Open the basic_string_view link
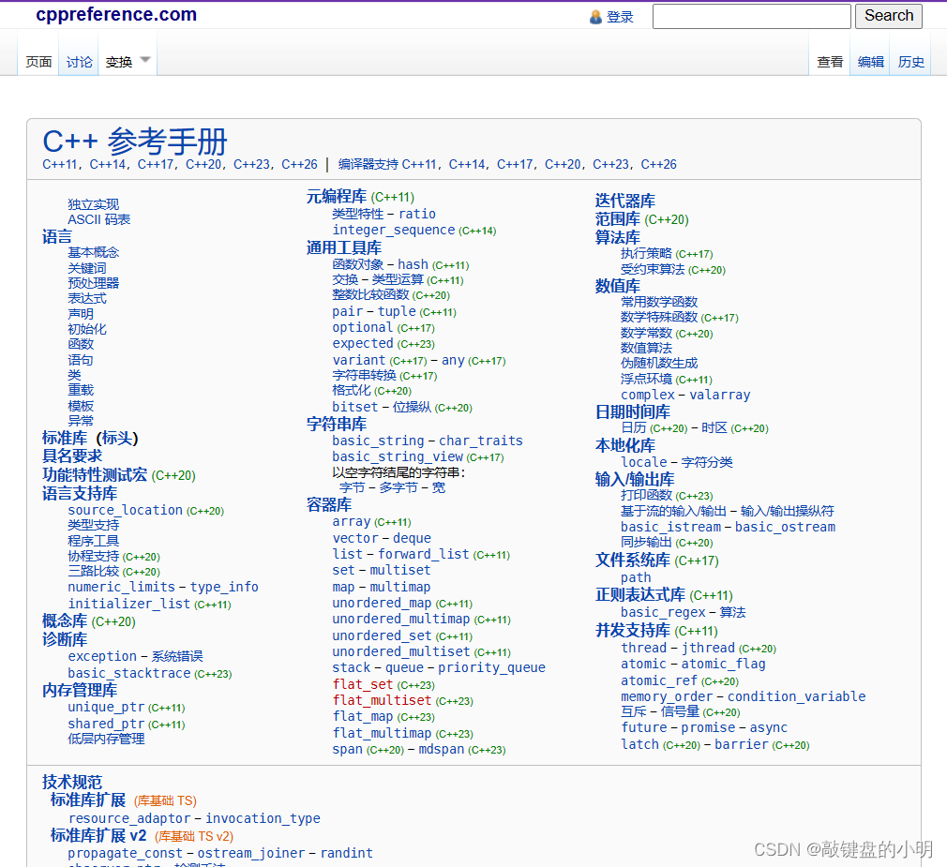947x867 pixels. coord(398,457)
